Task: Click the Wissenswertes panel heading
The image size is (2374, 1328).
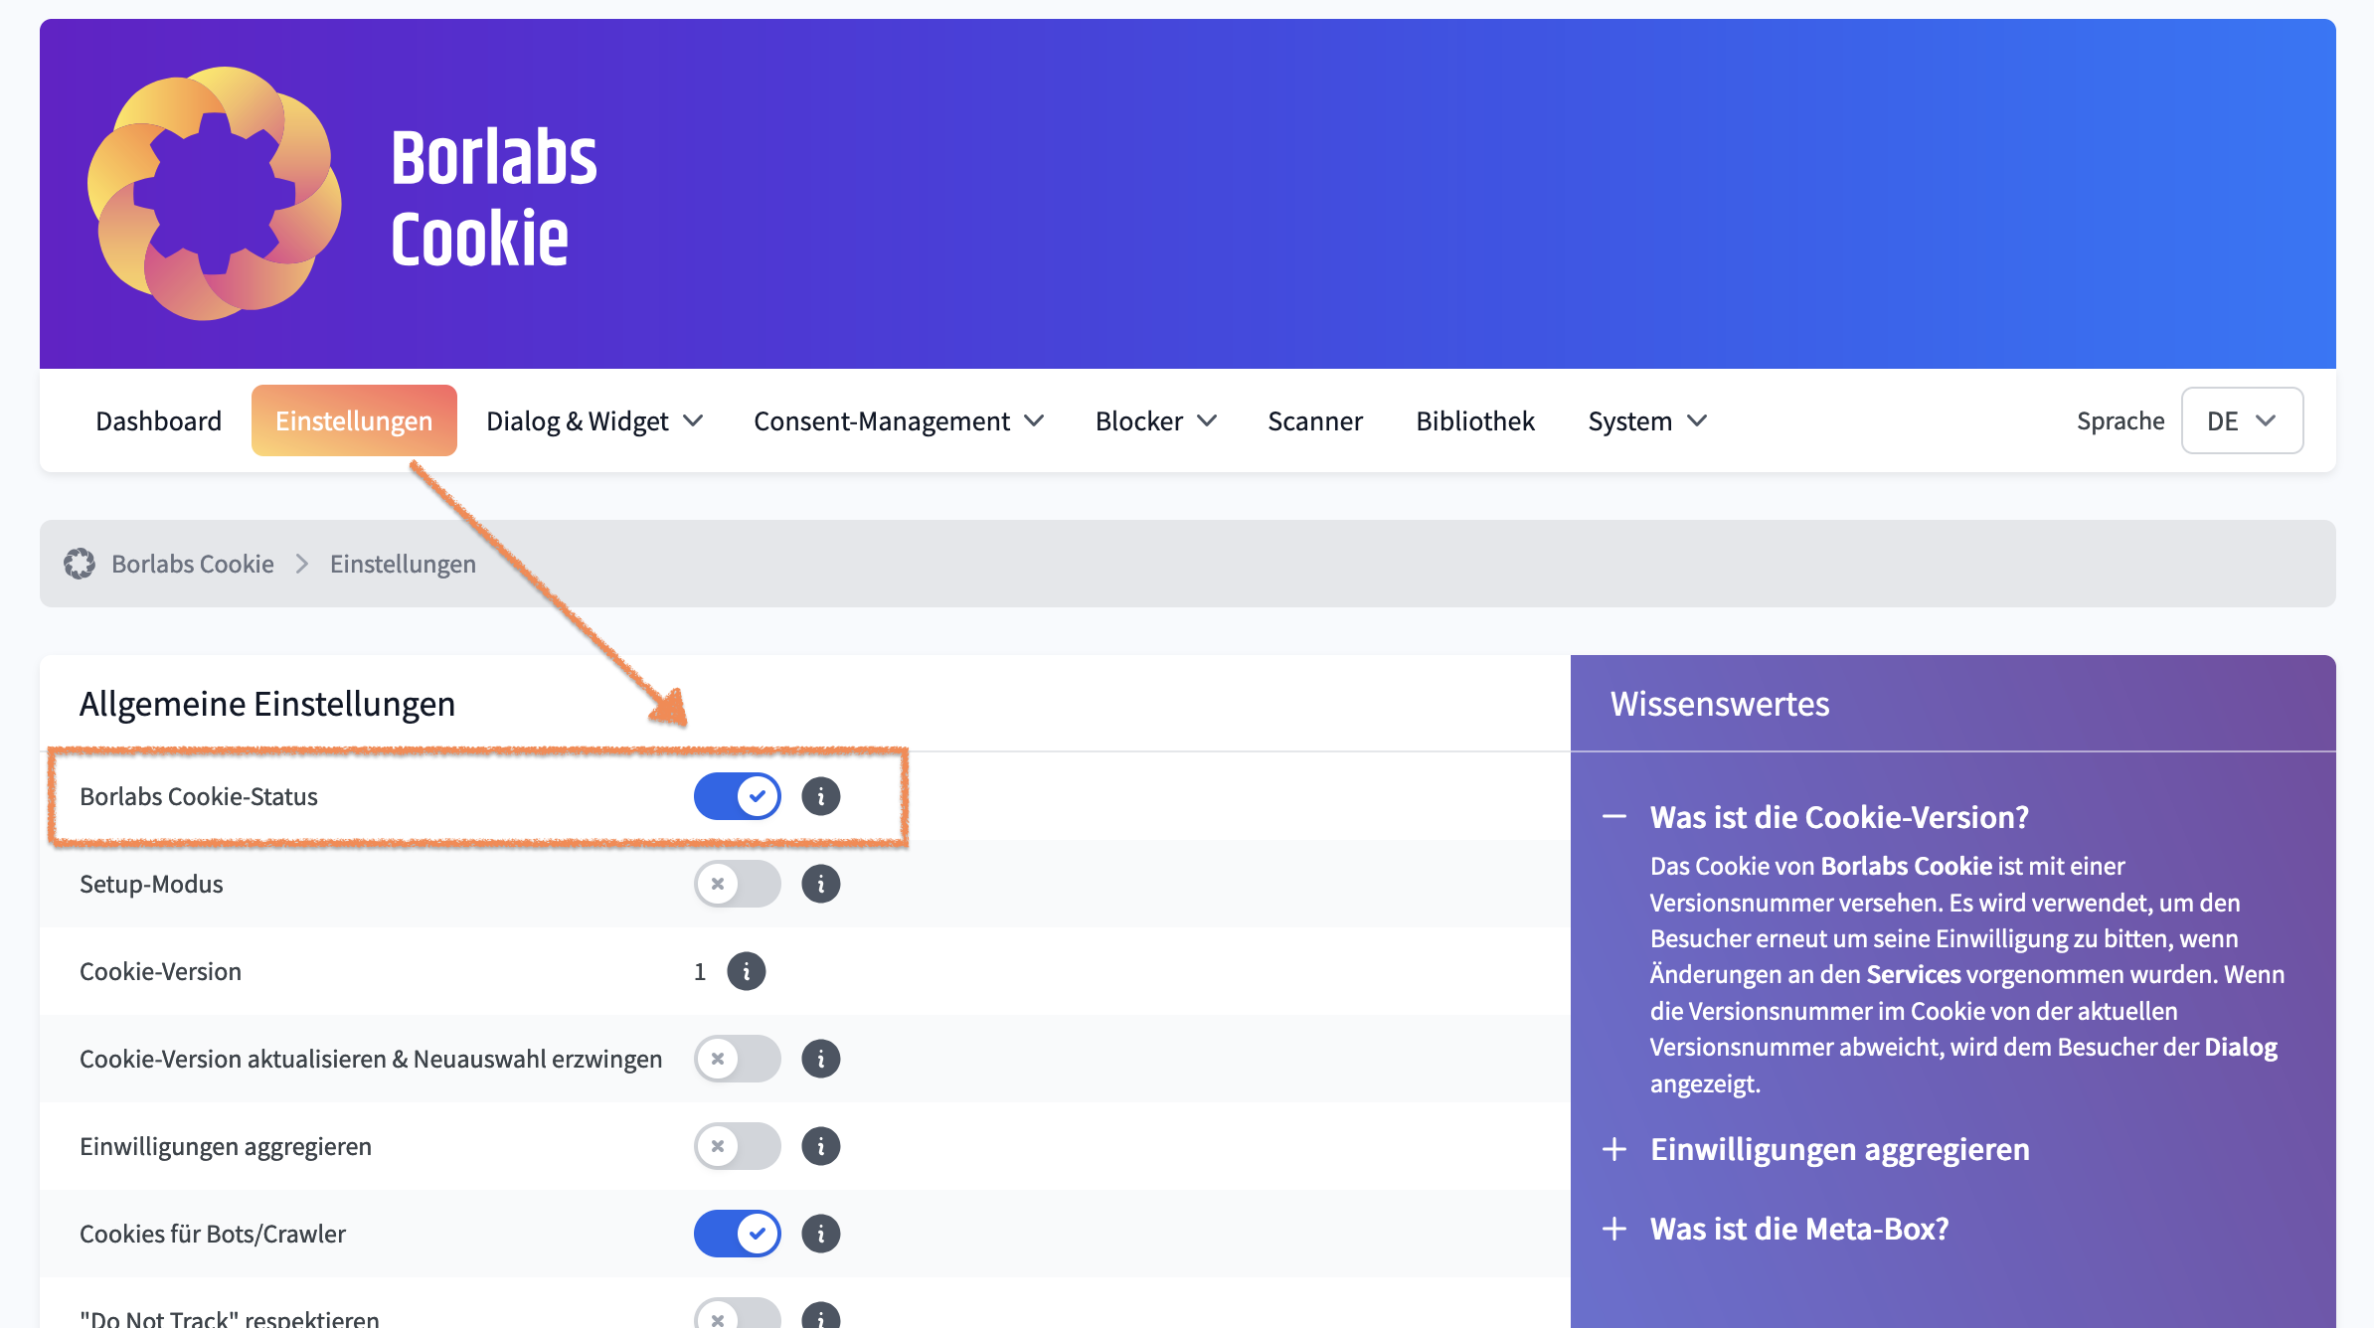Action: [1720, 704]
